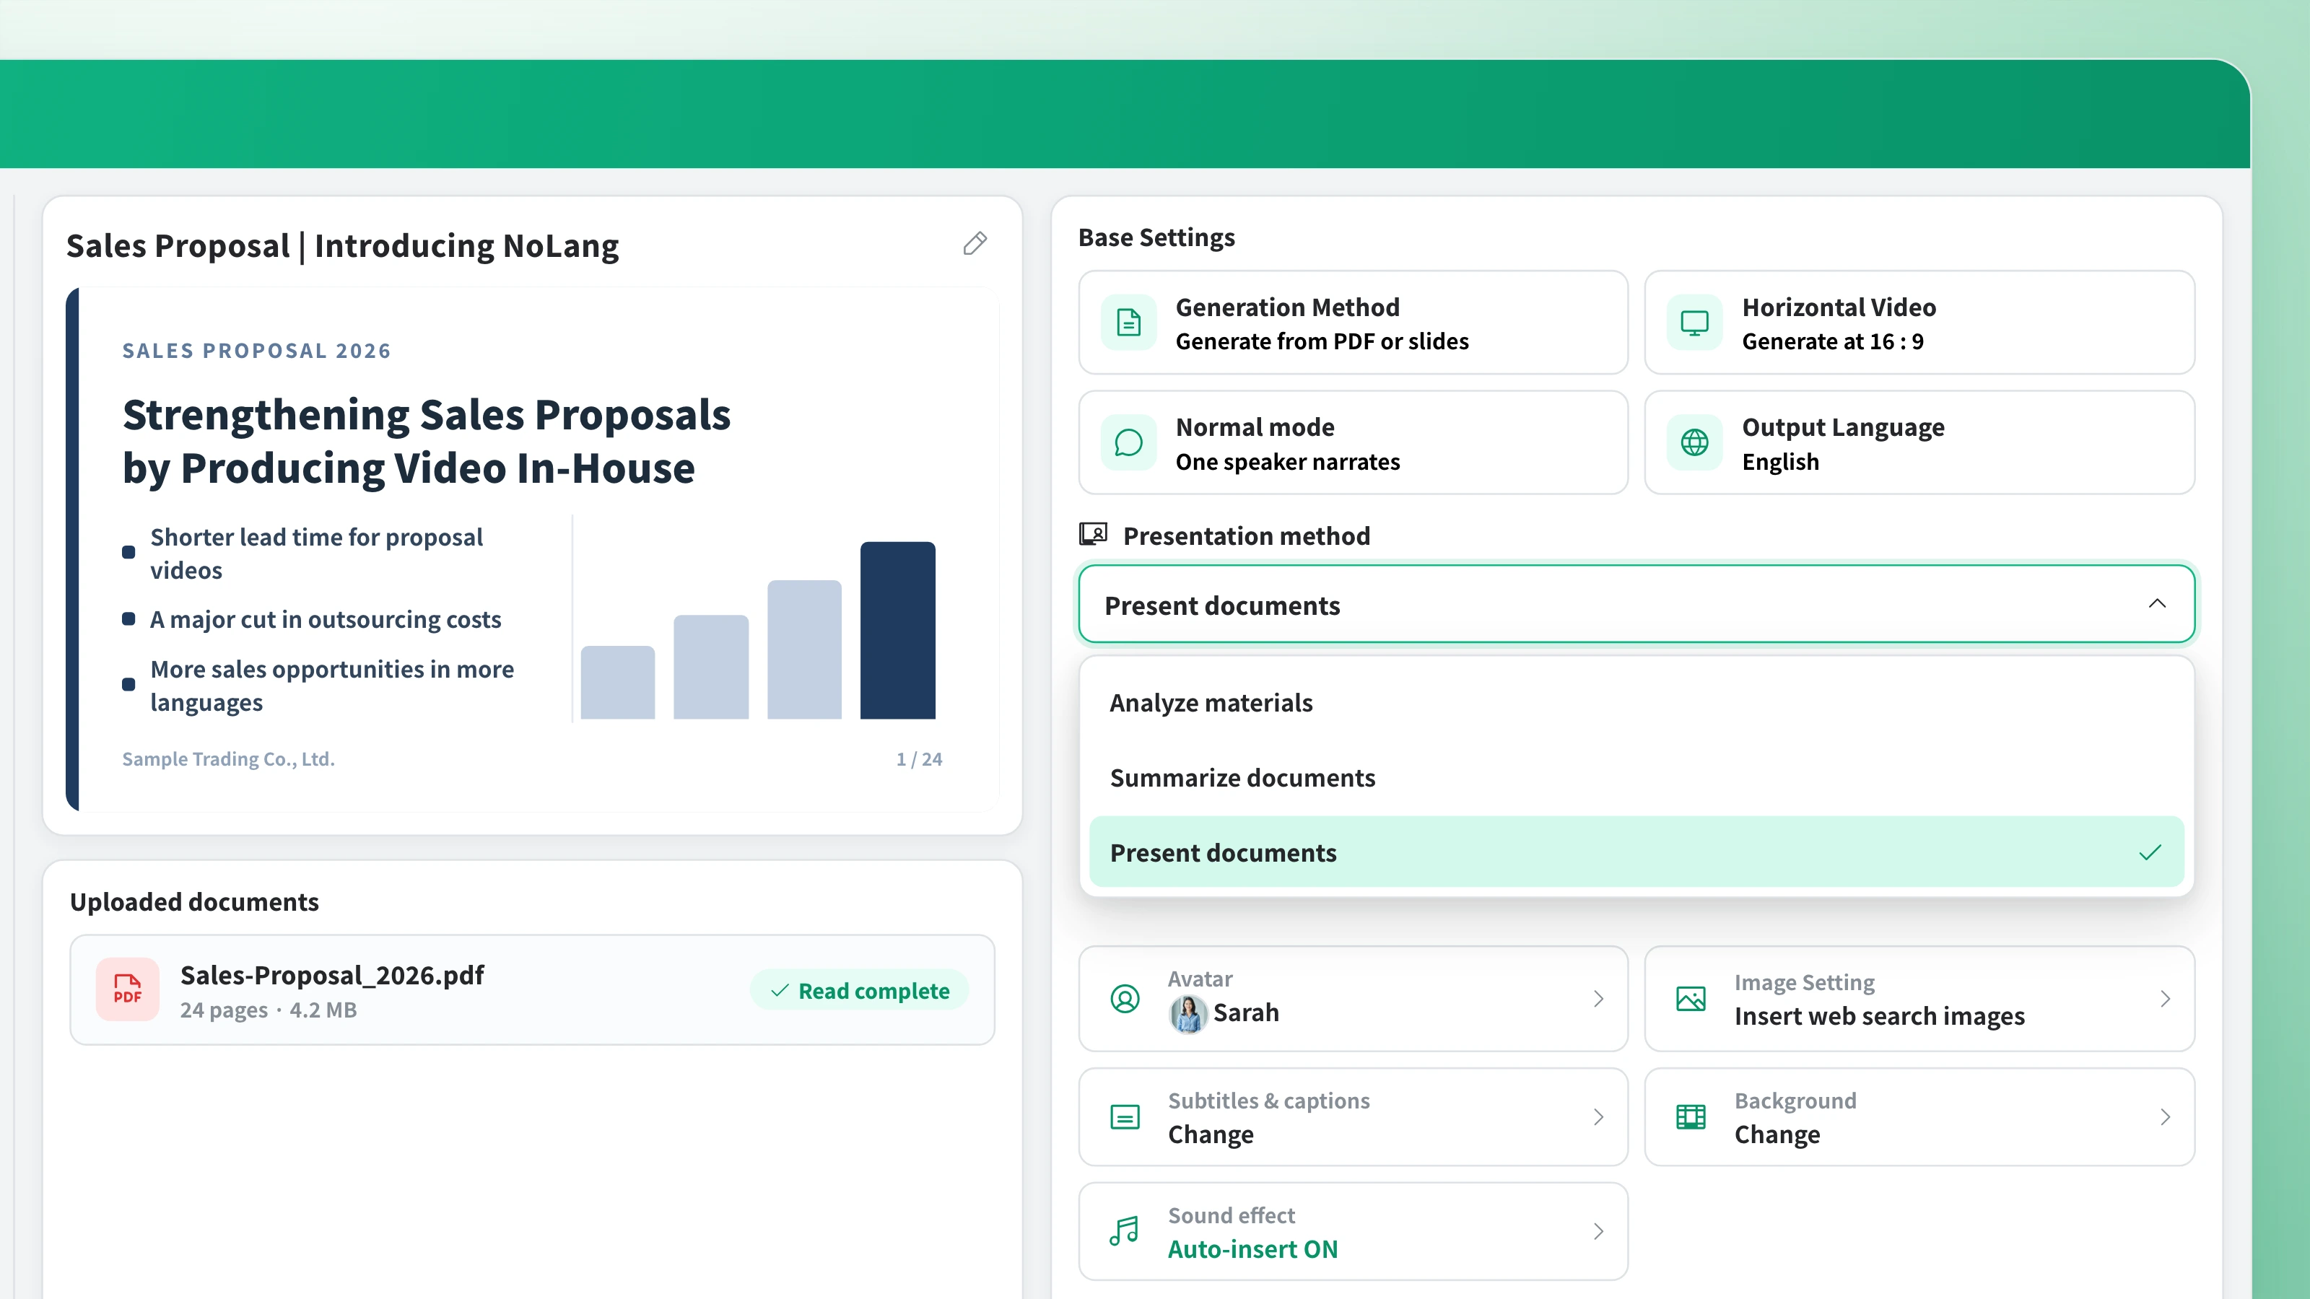Expand the Sound effect chevron

tap(1599, 1232)
